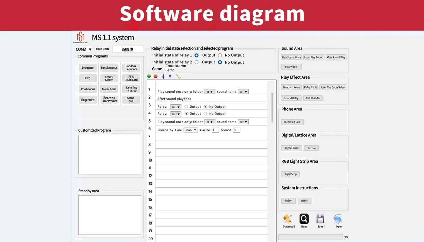Open folder dropdown in row 1
424x242 pixels.
point(210,92)
